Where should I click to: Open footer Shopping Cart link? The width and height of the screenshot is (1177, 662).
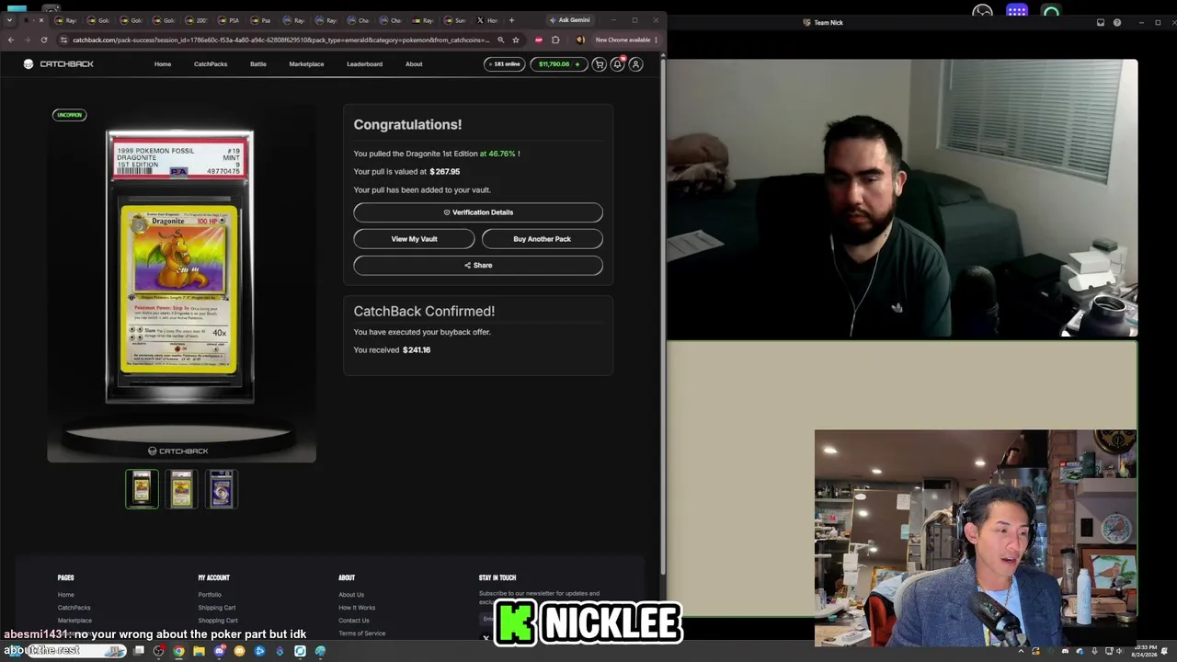coord(218,621)
